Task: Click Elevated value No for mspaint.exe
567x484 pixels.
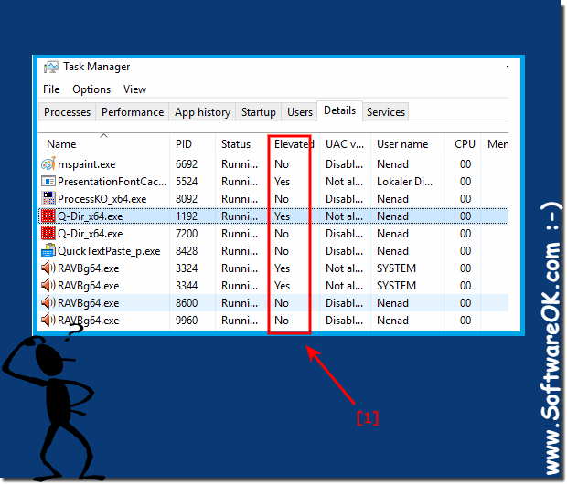Action: tap(282, 164)
